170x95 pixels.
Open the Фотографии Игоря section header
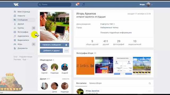tap(85, 53)
